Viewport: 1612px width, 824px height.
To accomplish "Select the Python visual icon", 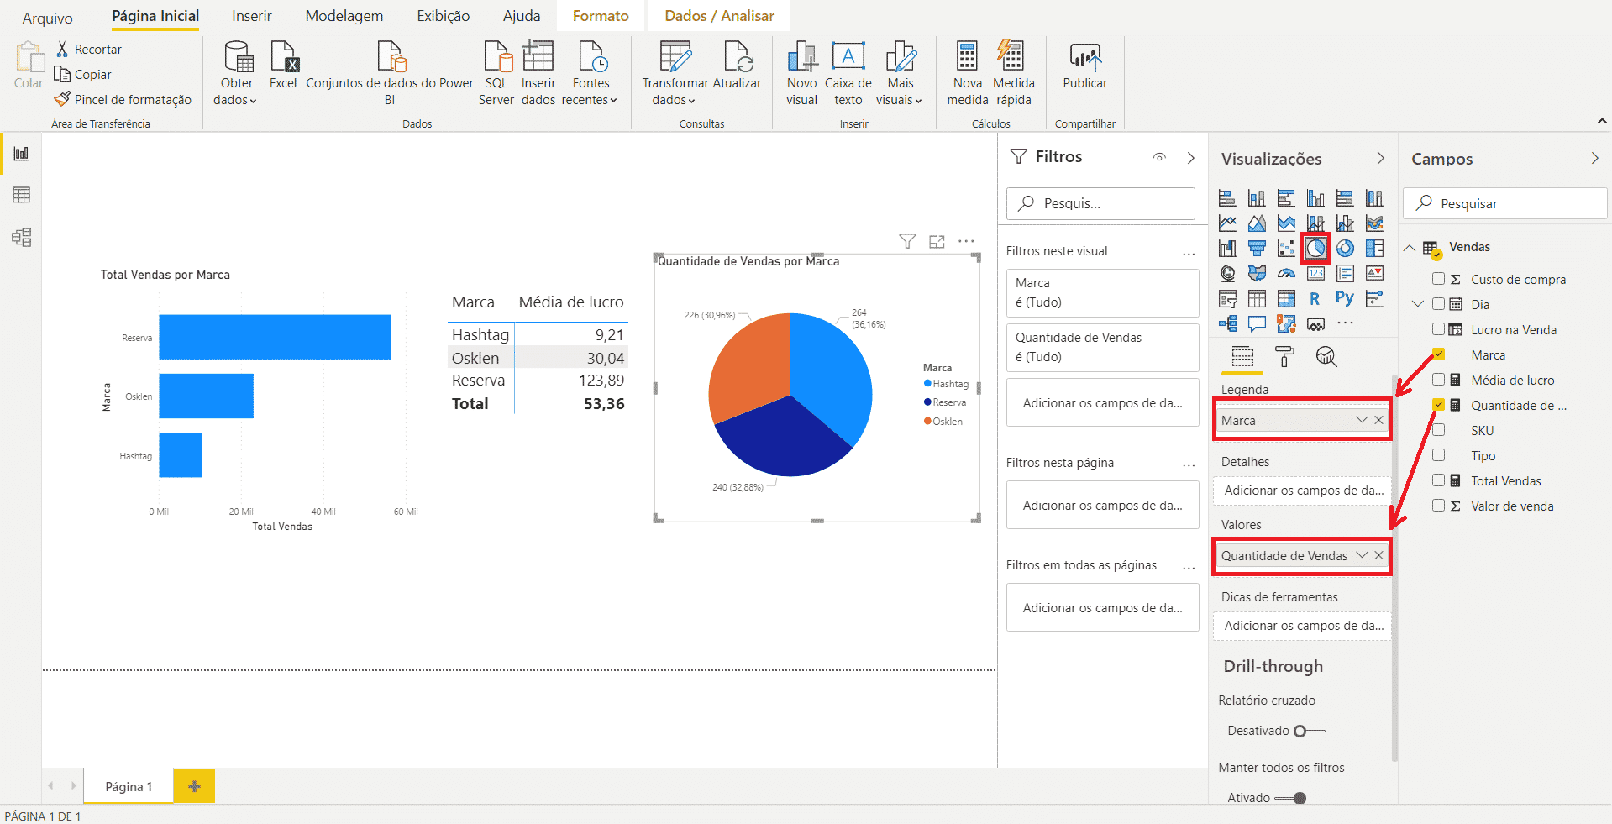I will (1345, 298).
